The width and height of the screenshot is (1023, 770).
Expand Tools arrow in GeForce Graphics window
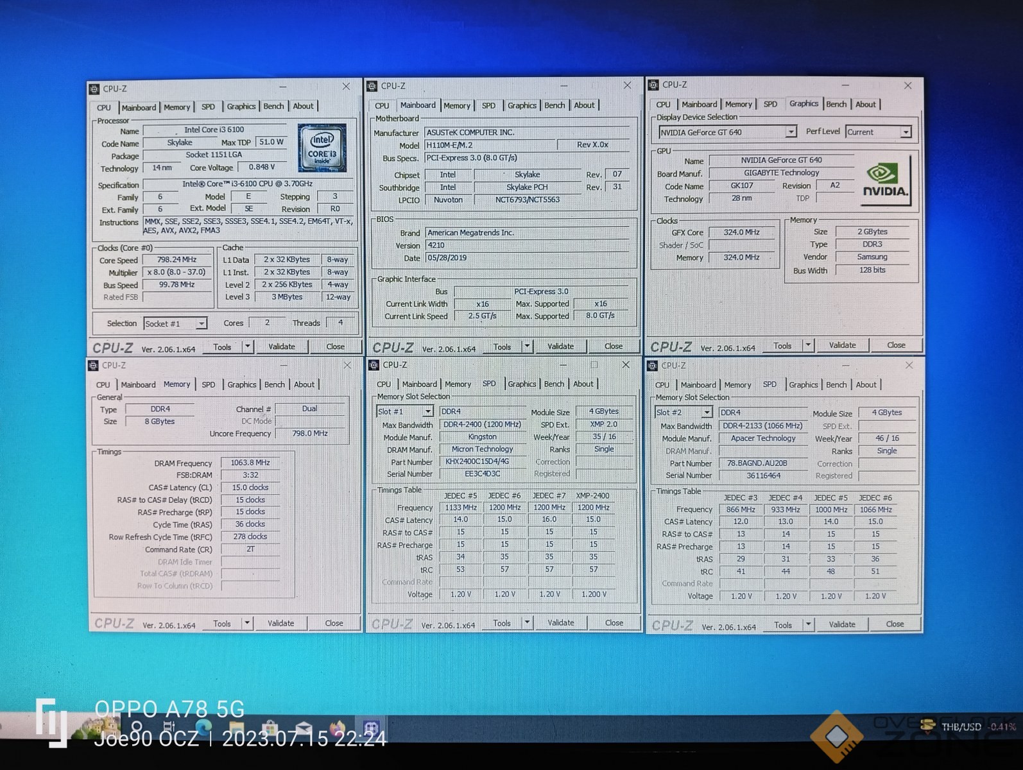(x=808, y=345)
